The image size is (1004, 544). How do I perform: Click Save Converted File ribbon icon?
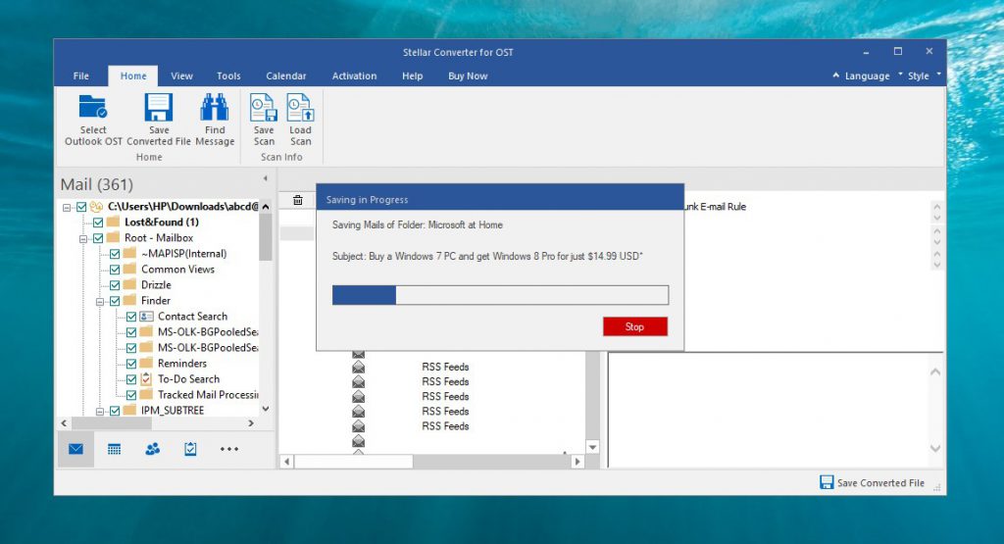point(158,107)
